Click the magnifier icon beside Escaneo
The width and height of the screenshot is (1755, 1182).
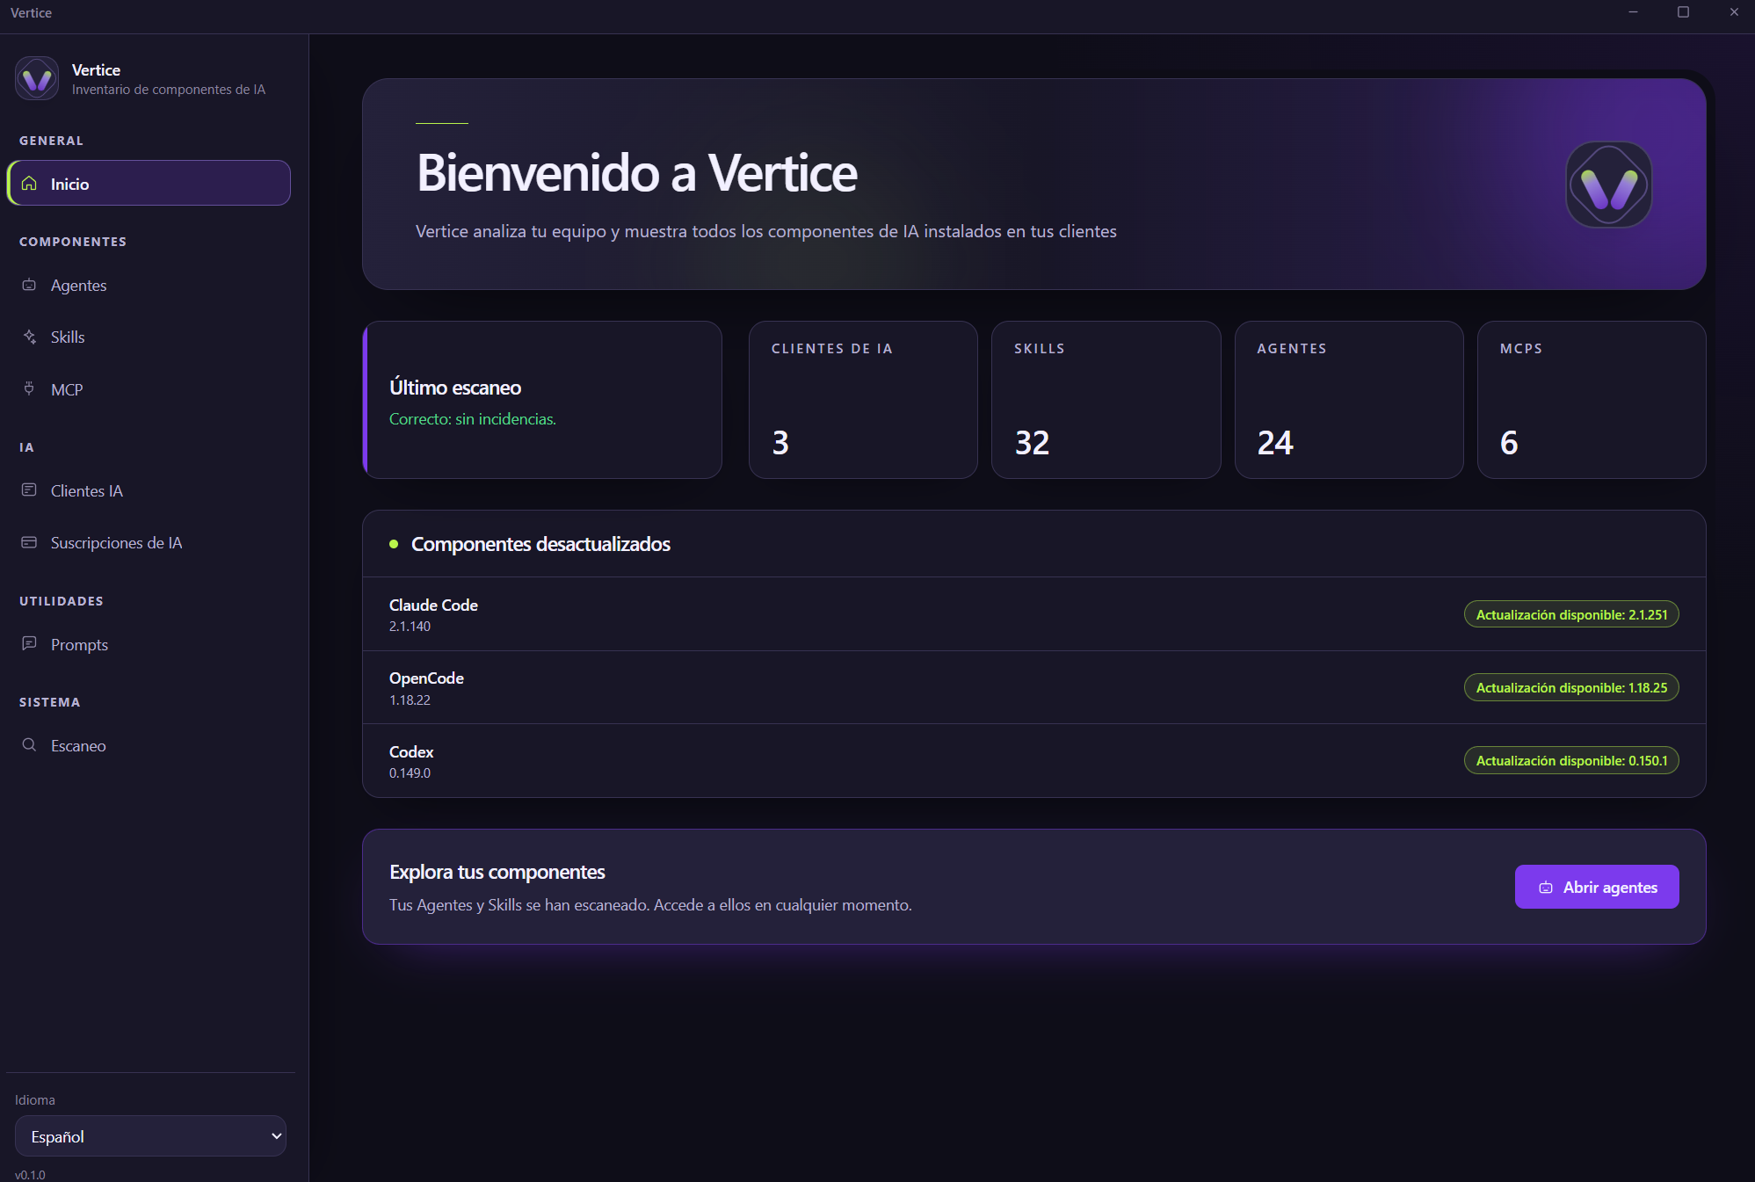pyautogui.click(x=29, y=744)
